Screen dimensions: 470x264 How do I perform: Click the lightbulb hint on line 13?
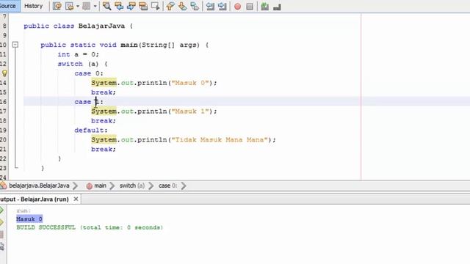4,73
